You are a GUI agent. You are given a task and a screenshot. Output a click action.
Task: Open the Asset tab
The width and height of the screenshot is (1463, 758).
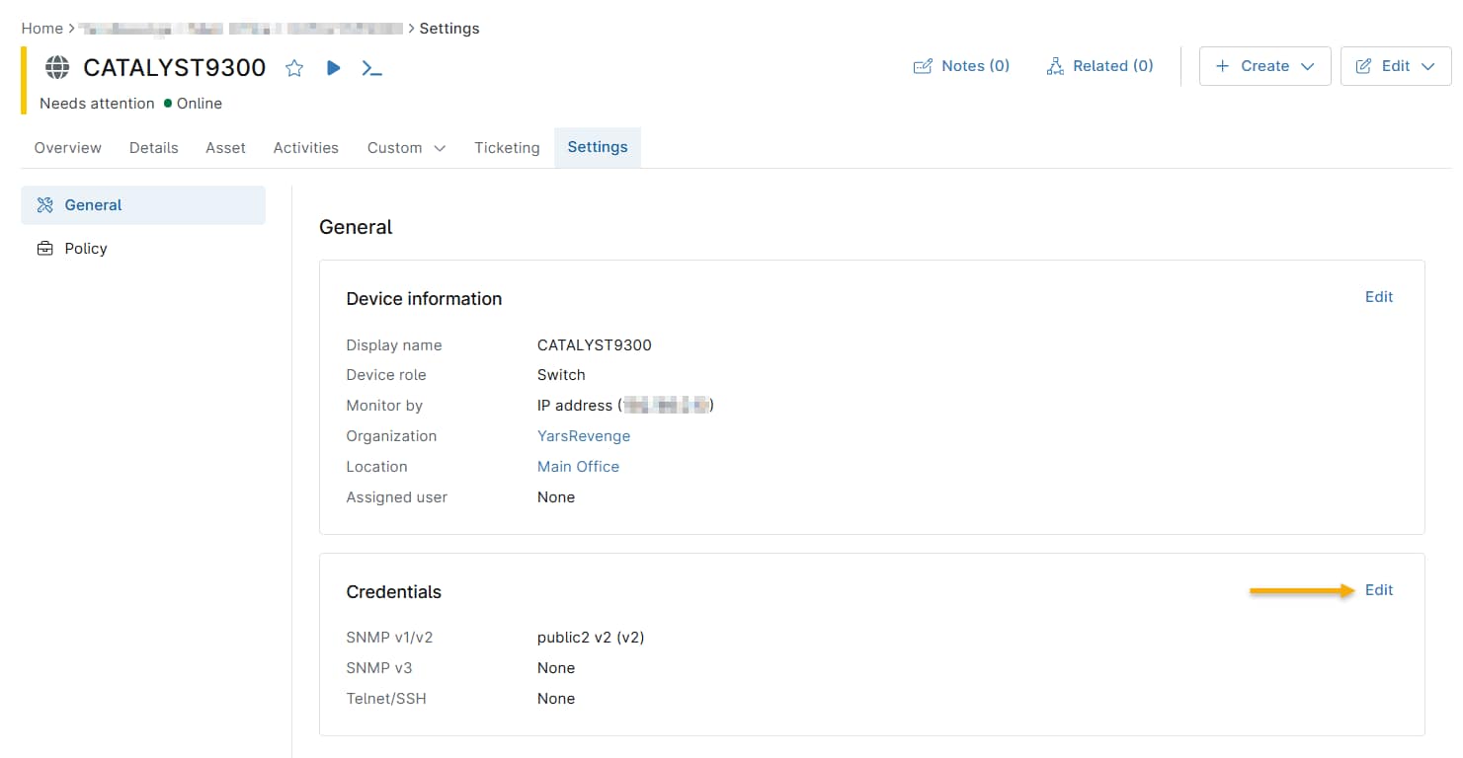(x=225, y=148)
